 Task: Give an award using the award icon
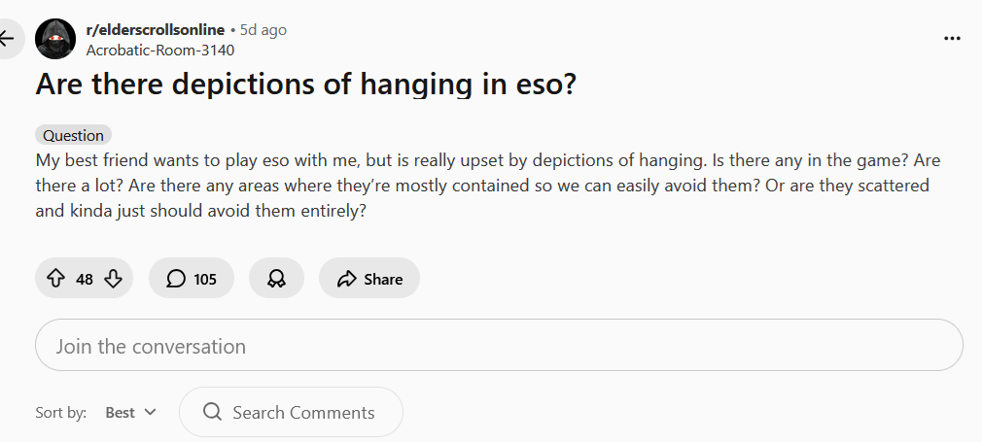pos(276,278)
